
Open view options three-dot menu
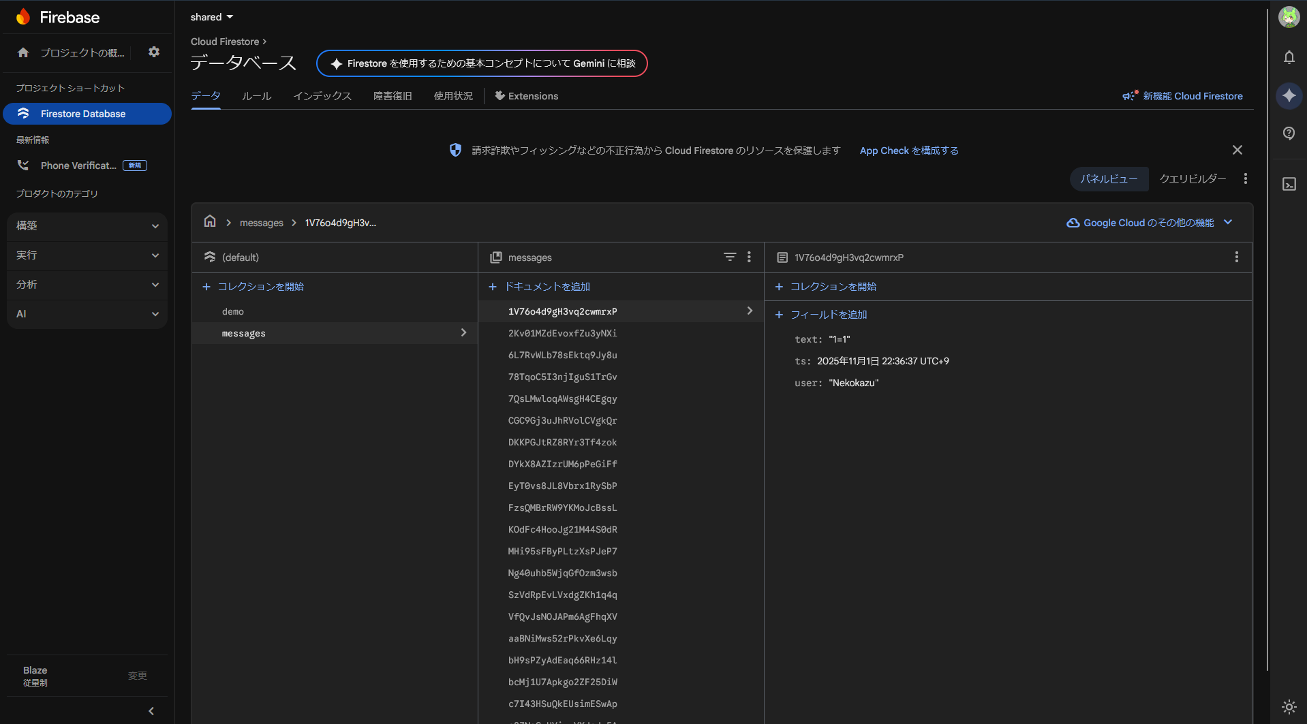click(x=1246, y=178)
